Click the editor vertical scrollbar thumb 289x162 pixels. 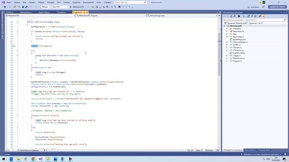pyautogui.click(x=219, y=54)
